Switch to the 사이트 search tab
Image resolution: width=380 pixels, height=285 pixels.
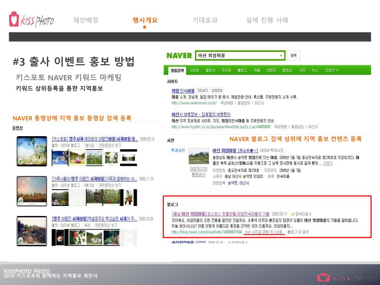[194, 70]
